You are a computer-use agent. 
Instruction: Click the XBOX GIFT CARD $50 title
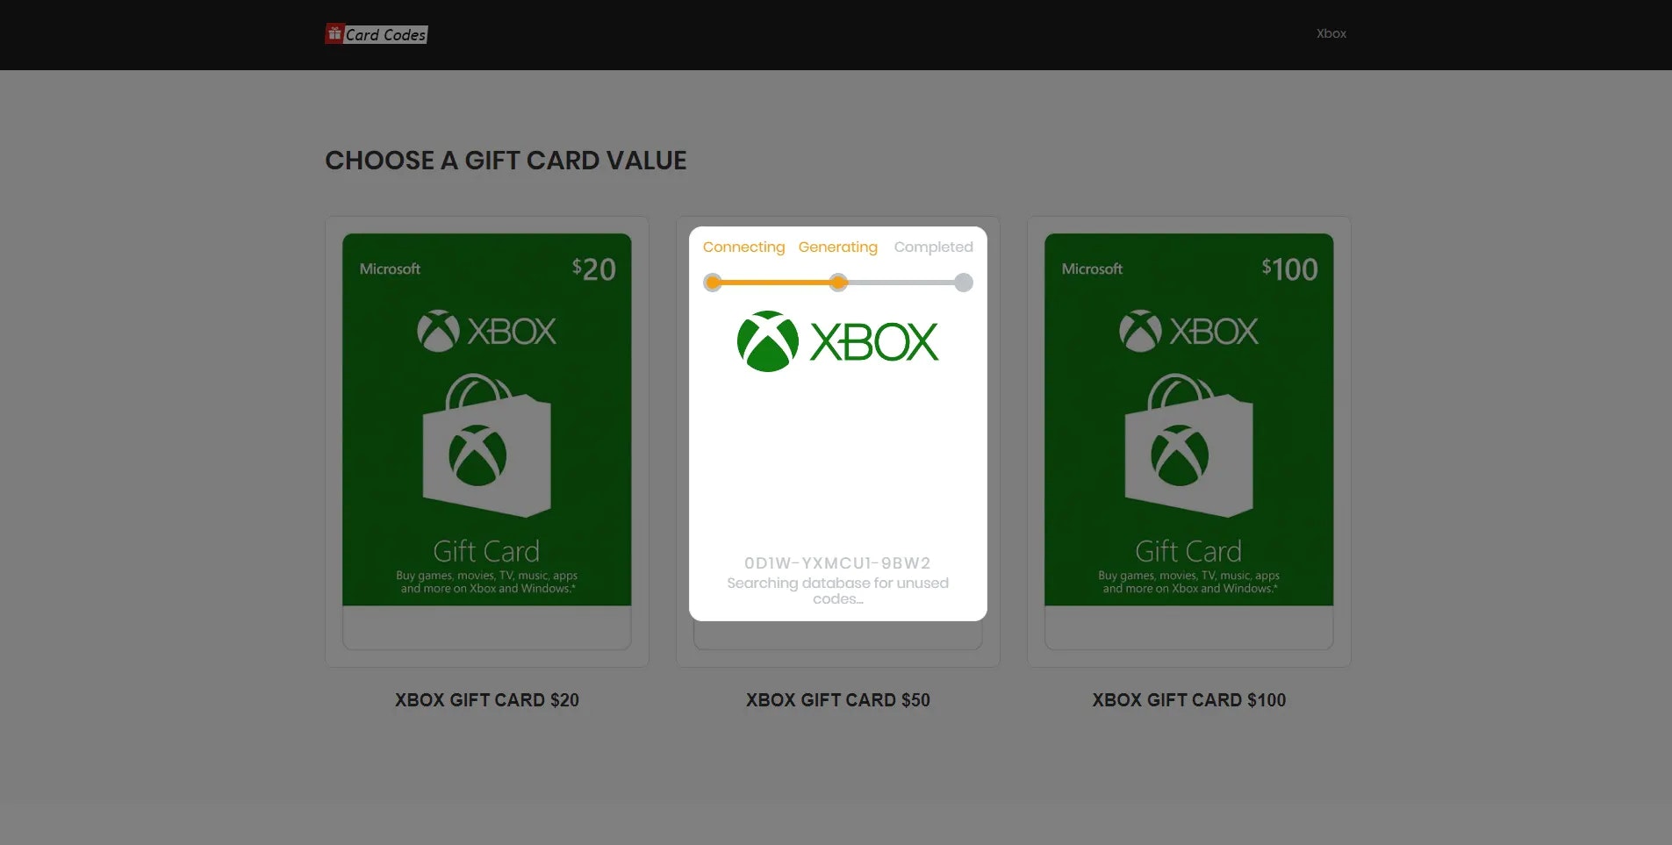point(838,700)
